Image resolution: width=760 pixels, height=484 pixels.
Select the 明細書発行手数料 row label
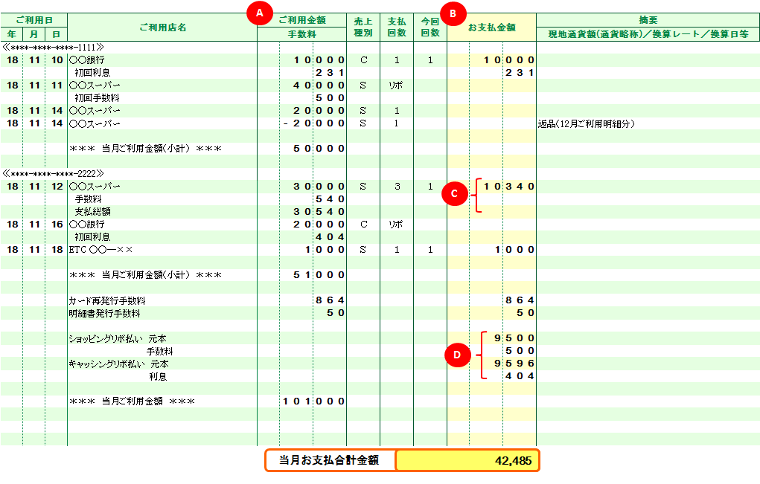[104, 313]
